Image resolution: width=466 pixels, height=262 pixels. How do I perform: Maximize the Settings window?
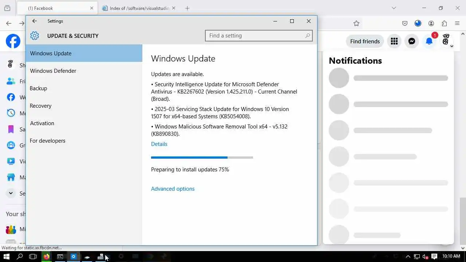click(x=292, y=21)
